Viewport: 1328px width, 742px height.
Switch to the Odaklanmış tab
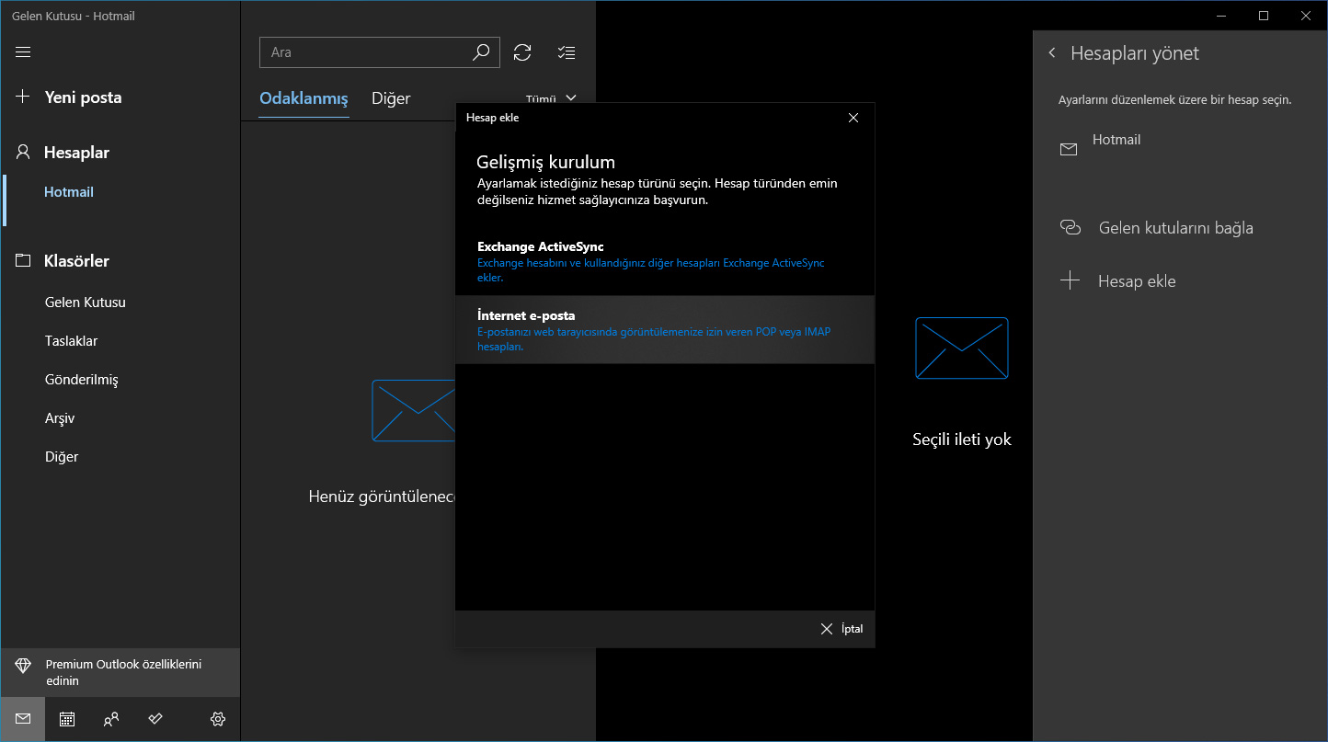click(x=303, y=98)
